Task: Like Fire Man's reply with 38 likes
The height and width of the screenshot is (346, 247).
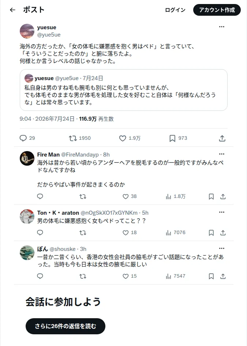Action: coord(130,196)
